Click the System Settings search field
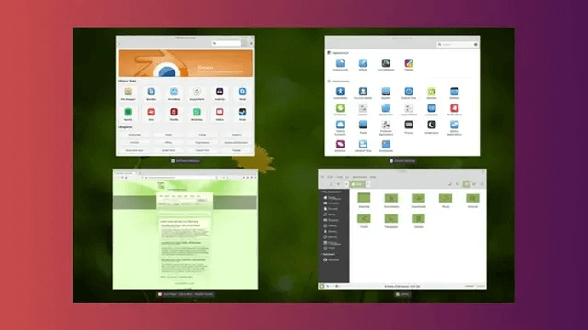Image resolution: width=588 pixels, height=330 pixels. coord(458,45)
